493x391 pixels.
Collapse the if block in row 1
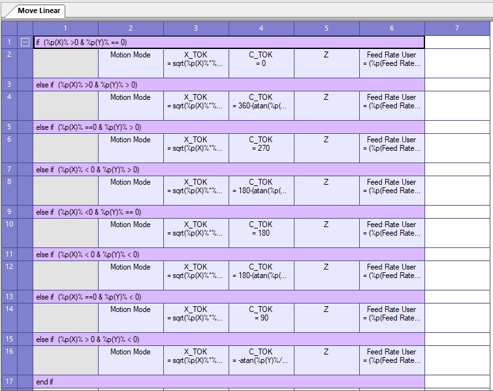click(x=25, y=42)
